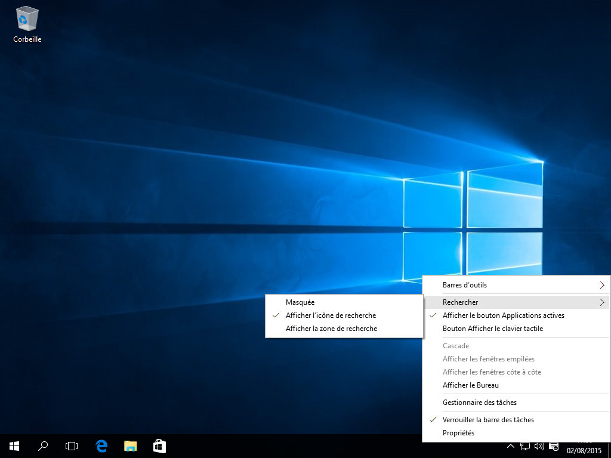Open Task View from the taskbar
The width and height of the screenshot is (611, 458).
pyautogui.click(x=72, y=445)
